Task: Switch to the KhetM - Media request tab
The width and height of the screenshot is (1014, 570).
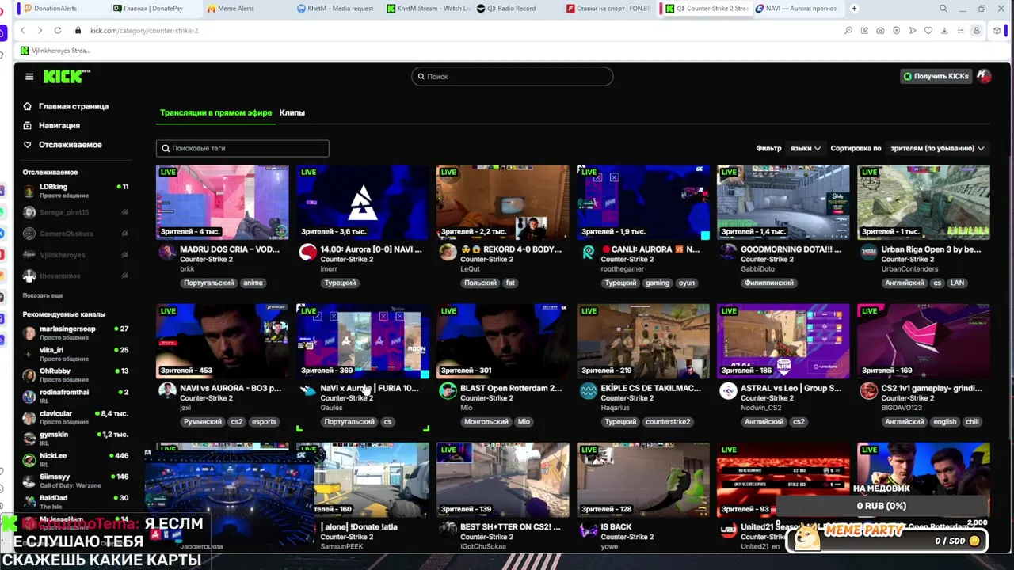Action: tap(339, 9)
